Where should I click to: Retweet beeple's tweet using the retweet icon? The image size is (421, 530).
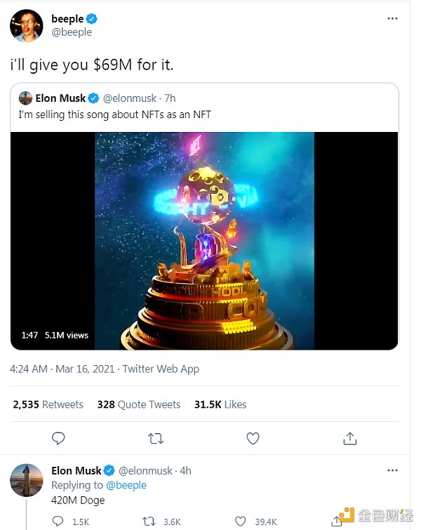pyautogui.click(x=156, y=438)
